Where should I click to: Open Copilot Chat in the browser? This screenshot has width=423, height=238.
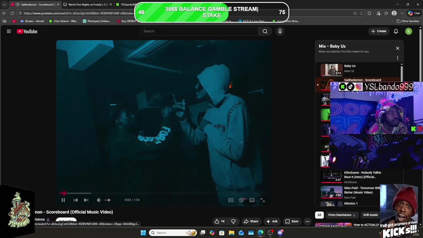(414, 13)
